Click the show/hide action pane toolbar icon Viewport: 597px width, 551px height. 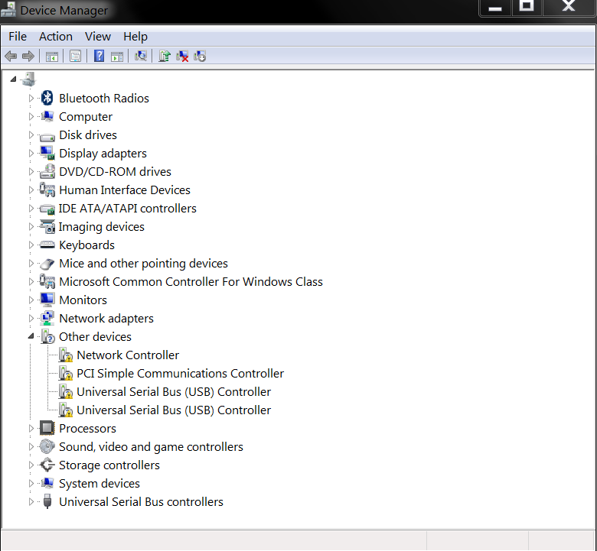tap(117, 57)
